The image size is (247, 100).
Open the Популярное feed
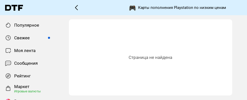click(27, 25)
